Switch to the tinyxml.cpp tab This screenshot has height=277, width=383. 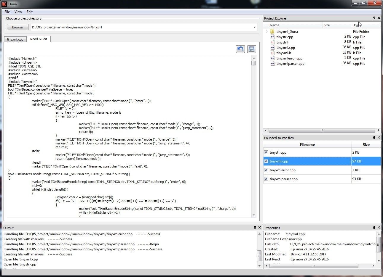pos(15,39)
